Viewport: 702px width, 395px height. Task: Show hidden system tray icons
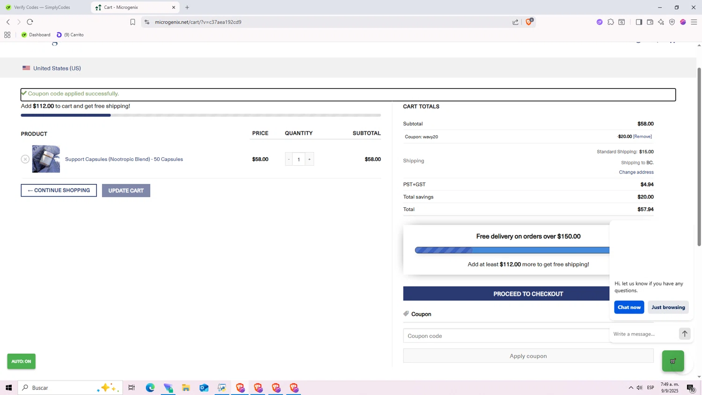tap(630, 388)
